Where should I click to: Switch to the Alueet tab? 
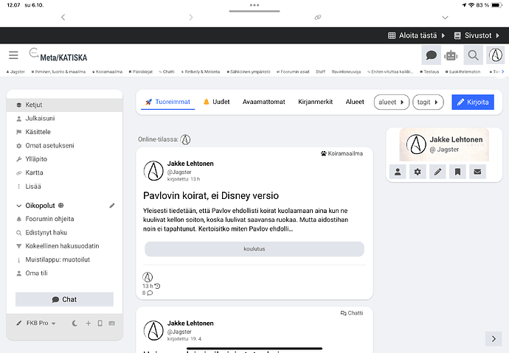click(355, 102)
